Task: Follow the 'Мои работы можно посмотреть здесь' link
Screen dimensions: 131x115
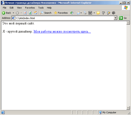Action: point(62,32)
